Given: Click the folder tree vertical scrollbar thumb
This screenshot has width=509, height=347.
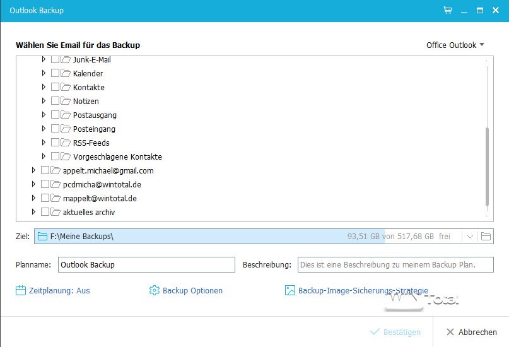Looking at the screenshot, I should [487, 167].
